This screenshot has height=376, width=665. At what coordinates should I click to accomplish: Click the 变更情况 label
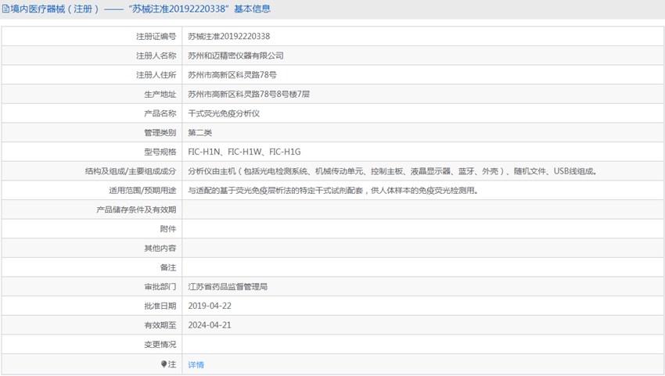[160, 344]
